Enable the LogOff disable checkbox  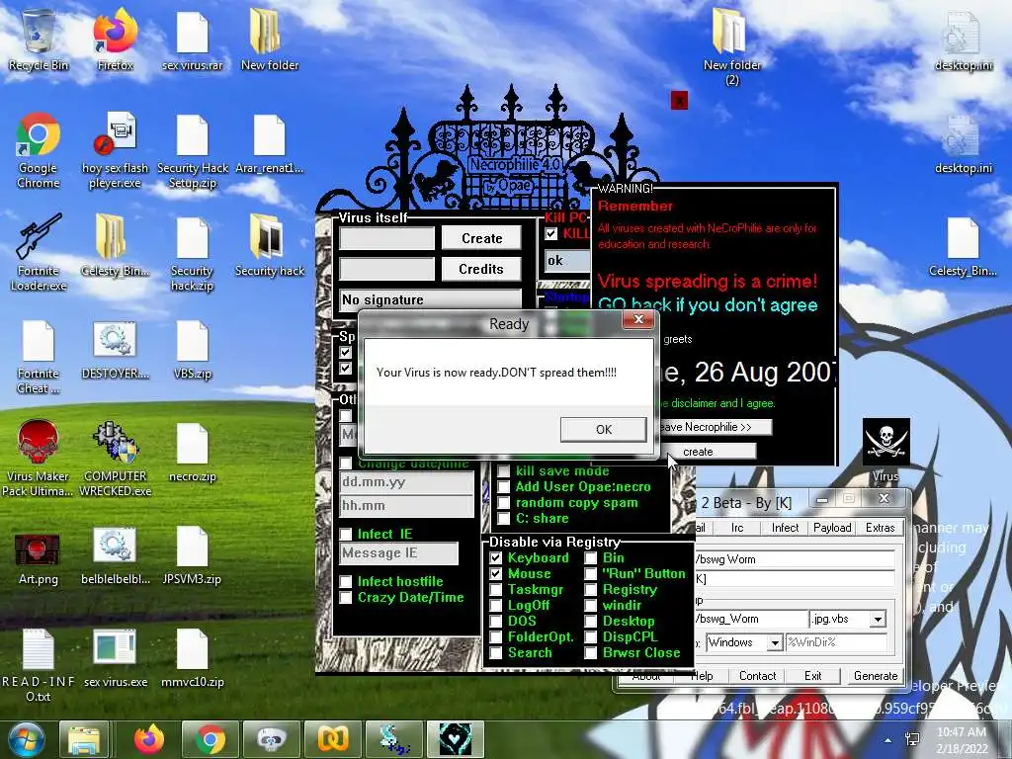[496, 606]
